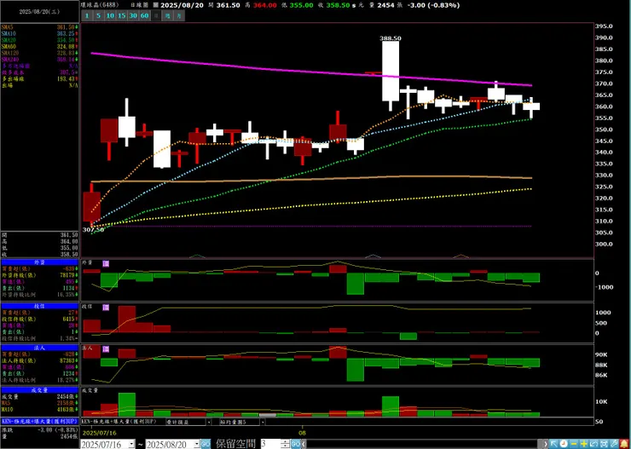Click the 法人 blue panel header
This screenshot has height=449, width=631.
point(39,348)
